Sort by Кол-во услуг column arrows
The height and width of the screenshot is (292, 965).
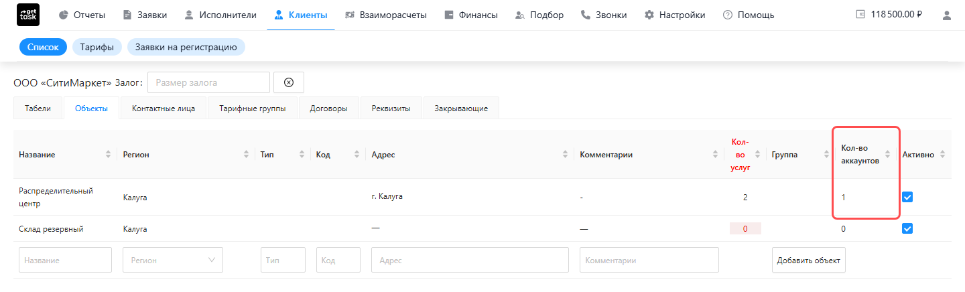pyautogui.click(x=758, y=155)
